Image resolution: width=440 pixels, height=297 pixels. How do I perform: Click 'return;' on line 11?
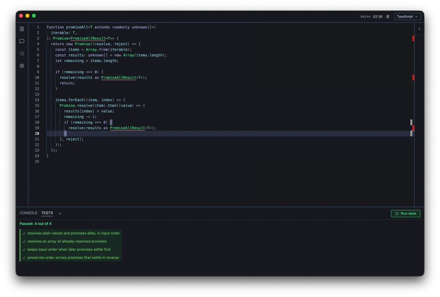(67, 83)
